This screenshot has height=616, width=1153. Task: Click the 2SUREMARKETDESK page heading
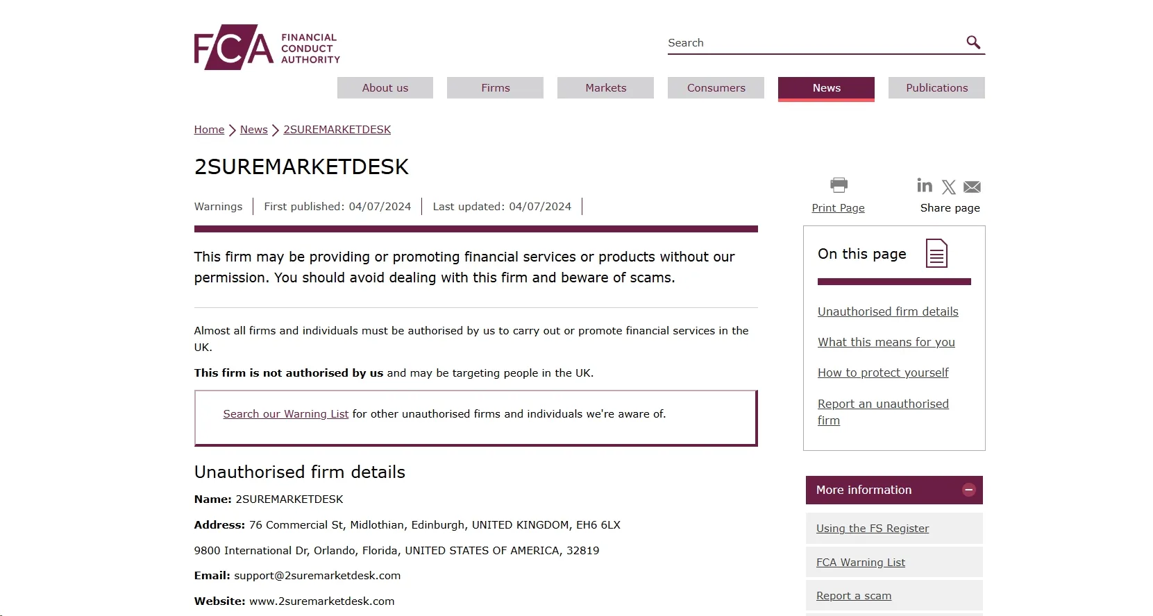coord(302,167)
